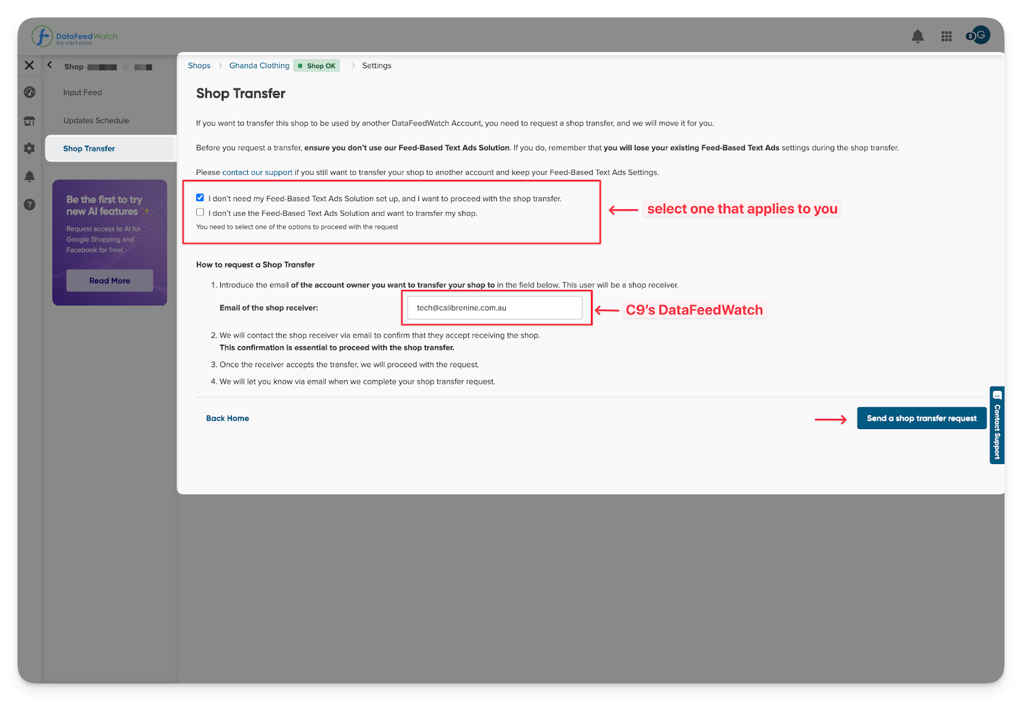Screen dimensions: 1022x701
Task: Open the apps grid icon in header
Action: [x=947, y=36]
